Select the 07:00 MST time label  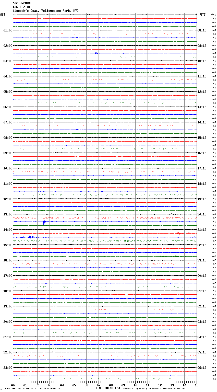[8, 122]
